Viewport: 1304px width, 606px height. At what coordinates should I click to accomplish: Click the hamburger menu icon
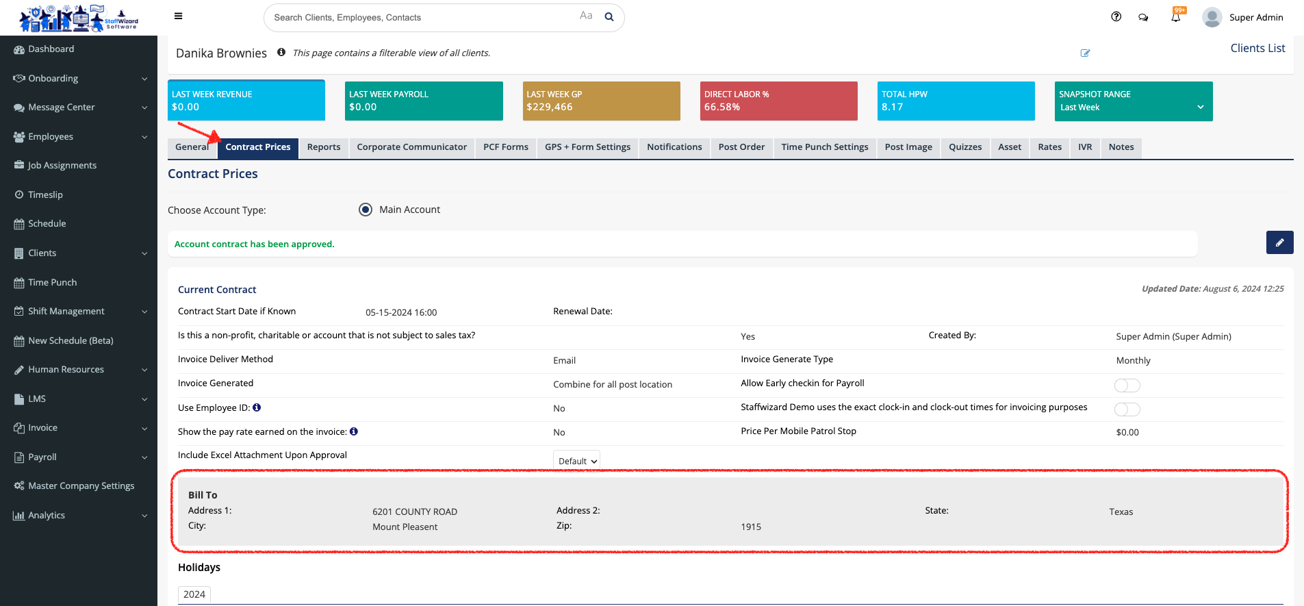pyautogui.click(x=178, y=16)
